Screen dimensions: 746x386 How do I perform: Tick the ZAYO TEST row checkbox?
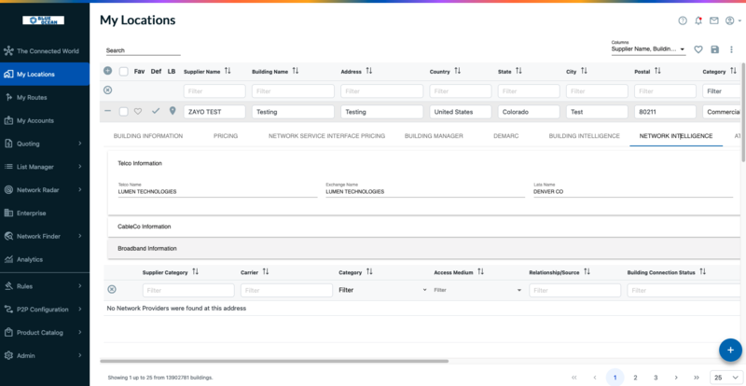pyautogui.click(x=123, y=111)
